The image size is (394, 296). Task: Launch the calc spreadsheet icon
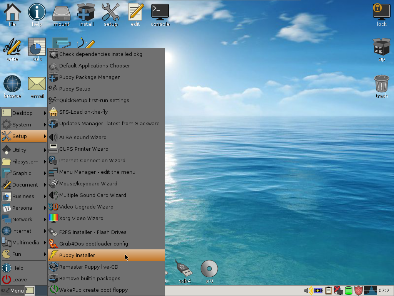37,50
